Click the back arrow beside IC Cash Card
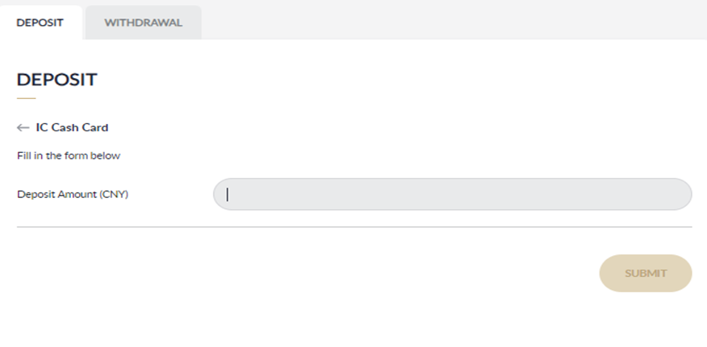The image size is (707, 347). [x=23, y=127]
